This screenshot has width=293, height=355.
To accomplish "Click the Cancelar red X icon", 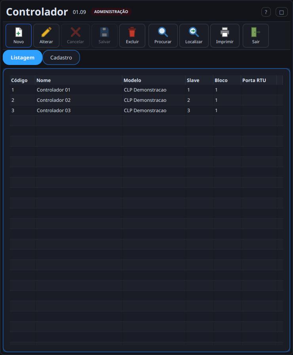I will click(x=75, y=32).
